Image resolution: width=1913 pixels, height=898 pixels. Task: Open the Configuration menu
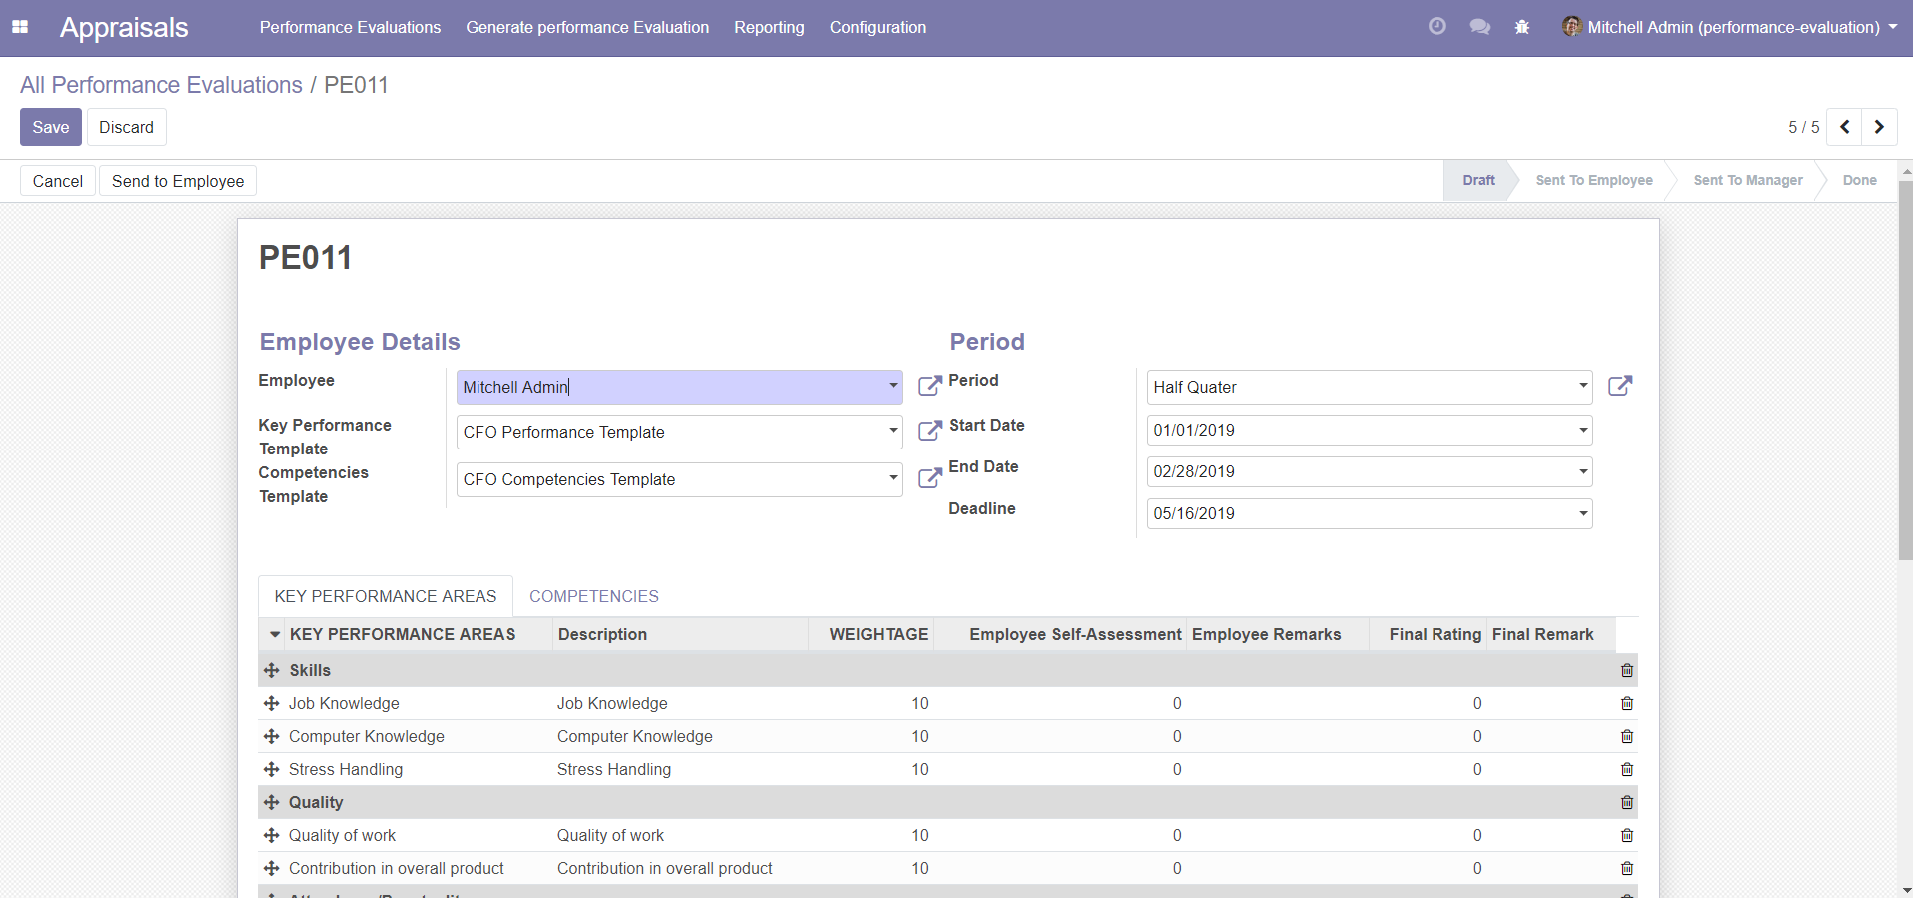pos(877,27)
